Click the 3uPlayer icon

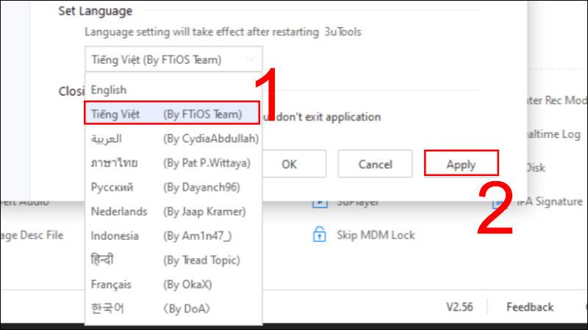[x=320, y=204]
